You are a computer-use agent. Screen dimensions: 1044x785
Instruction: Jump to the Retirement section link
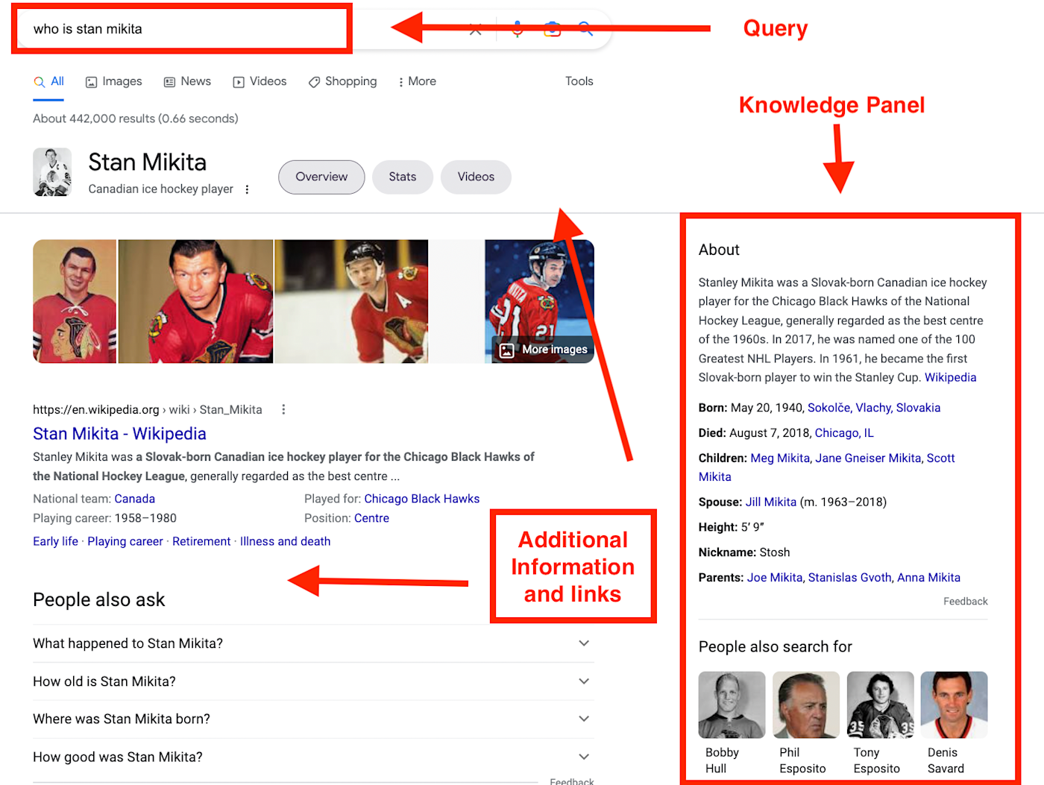[x=201, y=541]
